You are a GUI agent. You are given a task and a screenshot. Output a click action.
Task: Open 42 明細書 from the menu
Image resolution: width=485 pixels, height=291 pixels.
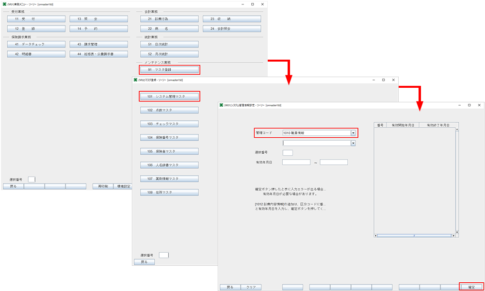point(36,54)
